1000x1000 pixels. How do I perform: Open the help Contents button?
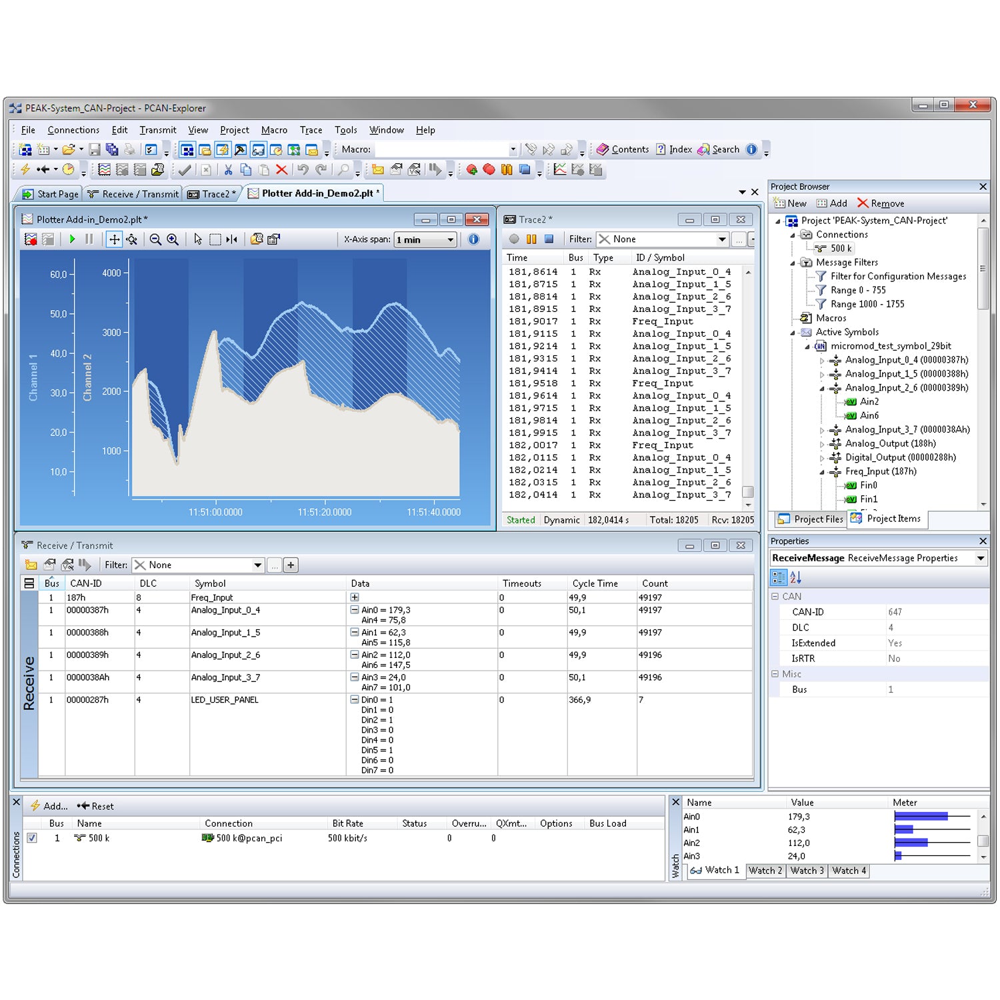click(x=623, y=149)
